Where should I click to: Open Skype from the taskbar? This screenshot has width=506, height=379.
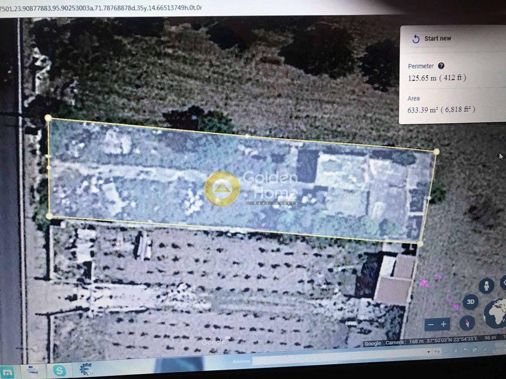pos(60,371)
